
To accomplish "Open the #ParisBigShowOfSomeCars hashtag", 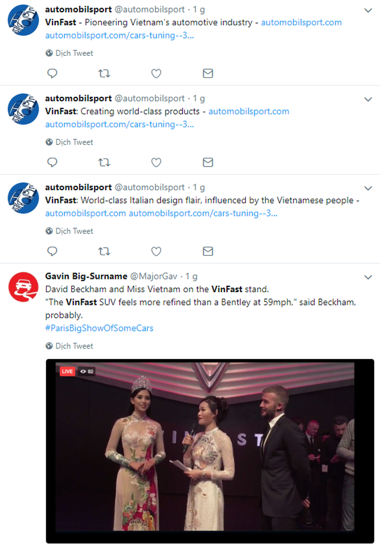I will pos(99,327).
